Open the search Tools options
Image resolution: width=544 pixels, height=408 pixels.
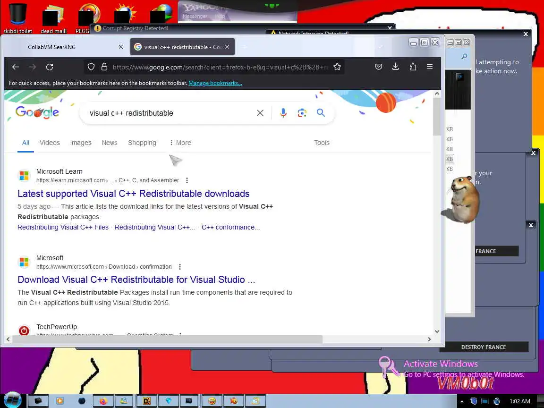322,143
